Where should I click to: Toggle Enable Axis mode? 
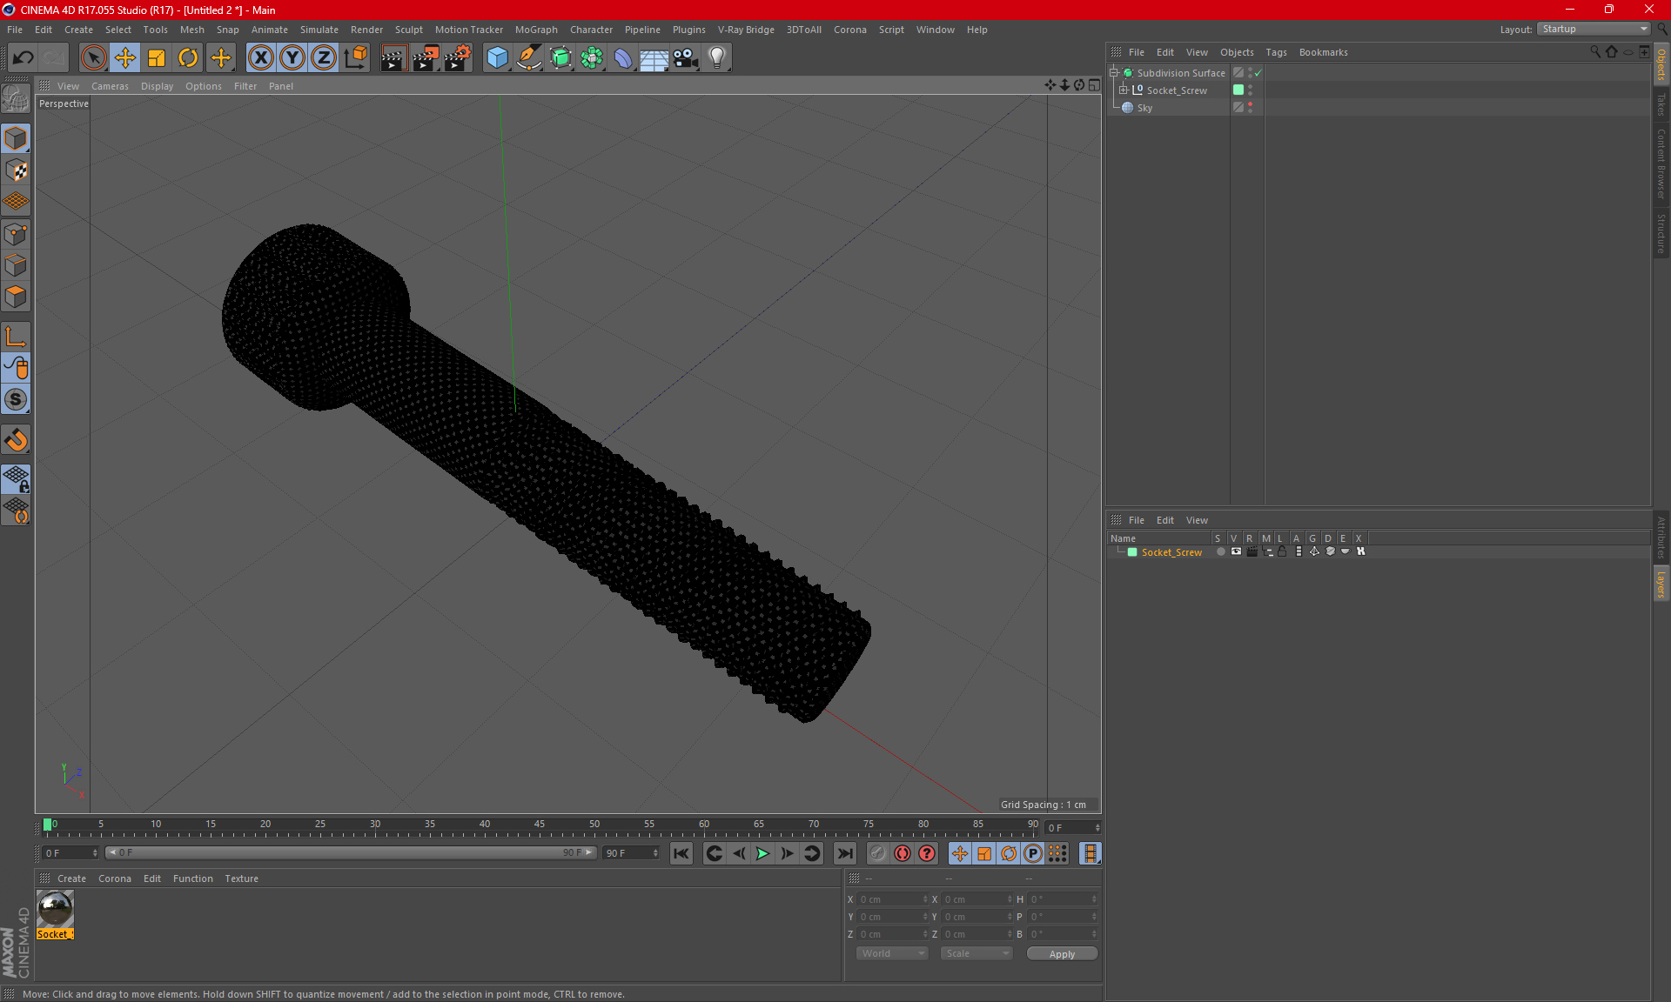pyautogui.click(x=16, y=337)
